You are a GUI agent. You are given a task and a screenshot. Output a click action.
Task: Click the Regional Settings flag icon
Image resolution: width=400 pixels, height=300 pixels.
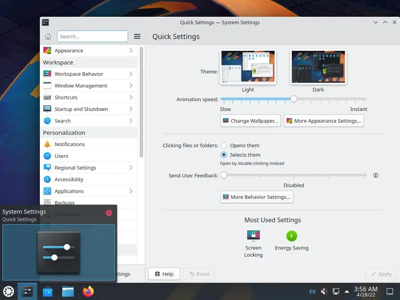(x=47, y=168)
